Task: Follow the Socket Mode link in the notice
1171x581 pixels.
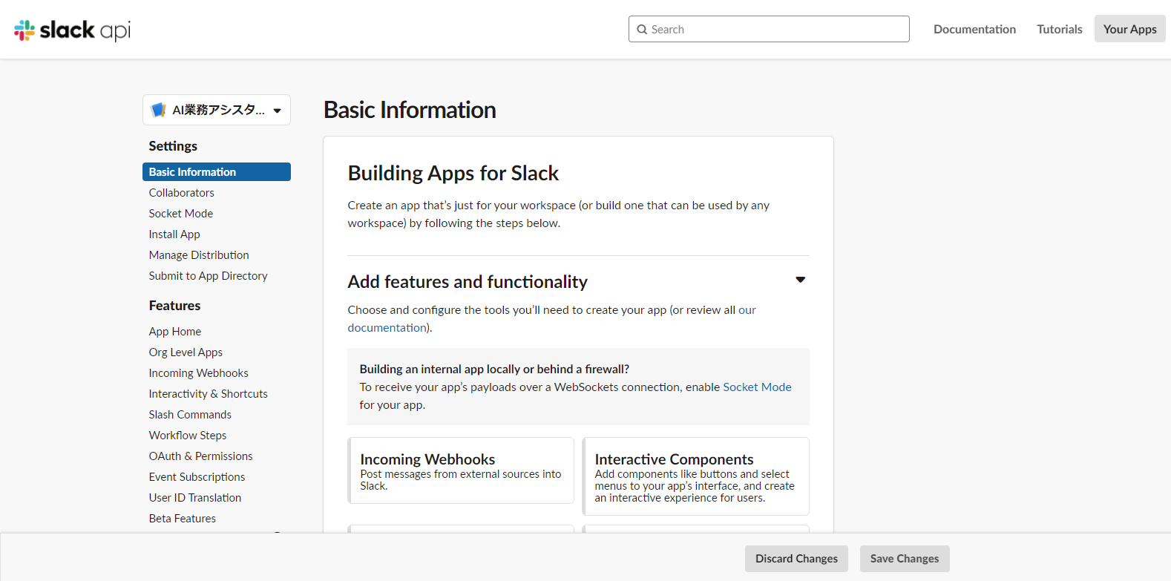Action: [757, 387]
